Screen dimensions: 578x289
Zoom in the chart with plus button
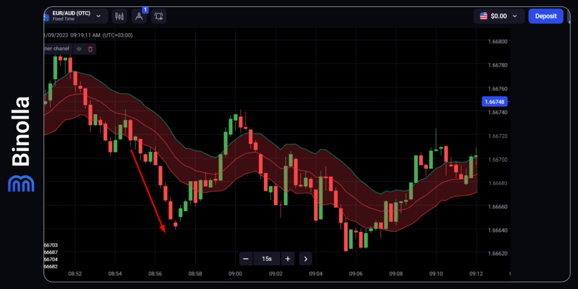coord(288,259)
